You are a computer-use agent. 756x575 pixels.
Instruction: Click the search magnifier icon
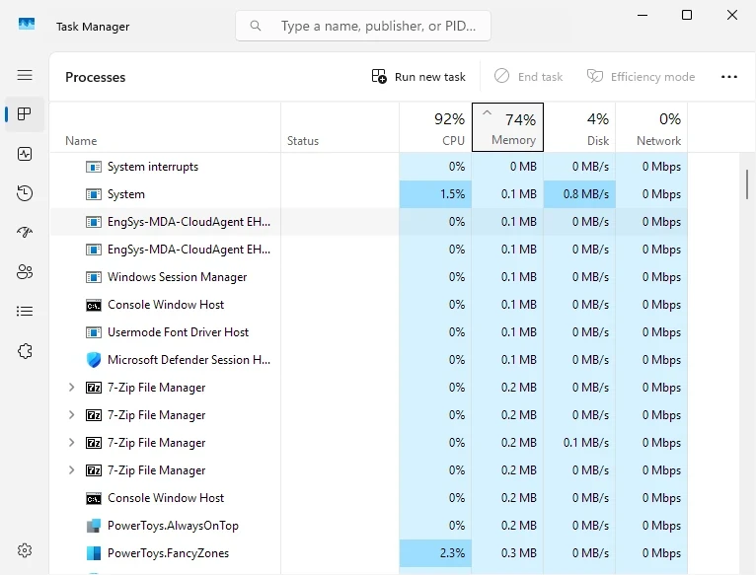tap(256, 26)
